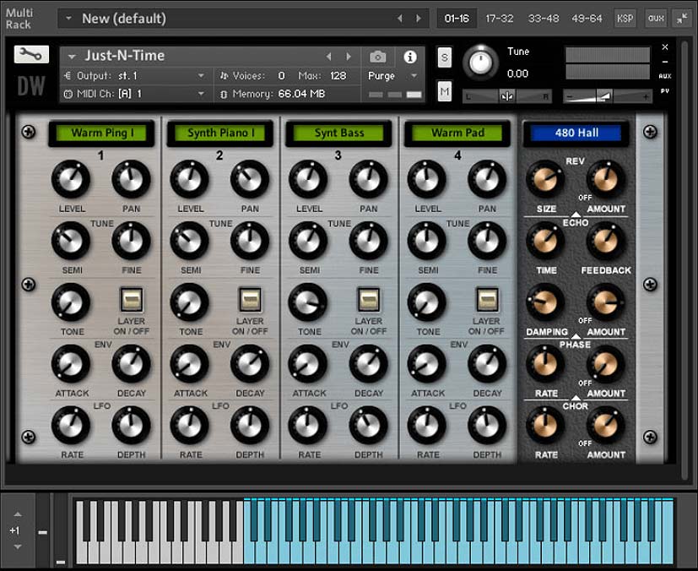Viewport: 698px width, 571px height.
Task: Click the wrench edit-instrument icon
Action: 30,56
